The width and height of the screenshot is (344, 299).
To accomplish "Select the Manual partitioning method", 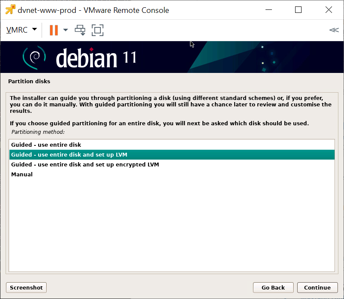I will 22,174.
